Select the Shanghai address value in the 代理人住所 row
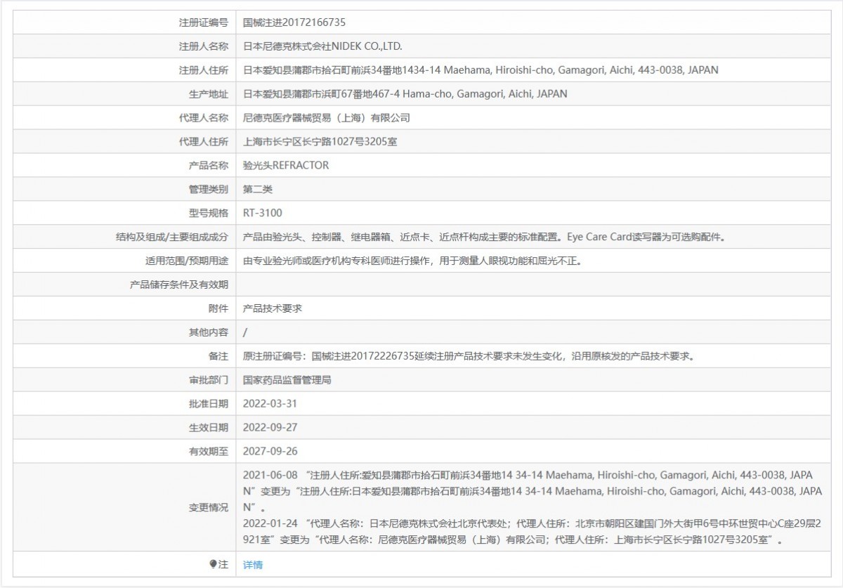Image resolution: width=843 pixels, height=588 pixels. coord(320,142)
